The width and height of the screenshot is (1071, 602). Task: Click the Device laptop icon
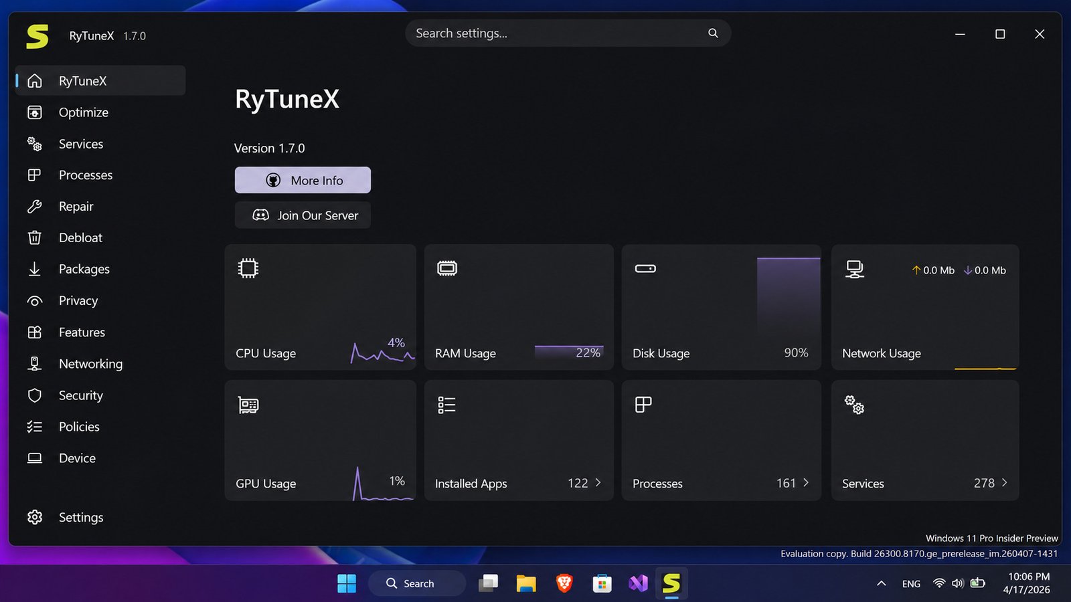[x=35, y=458]
